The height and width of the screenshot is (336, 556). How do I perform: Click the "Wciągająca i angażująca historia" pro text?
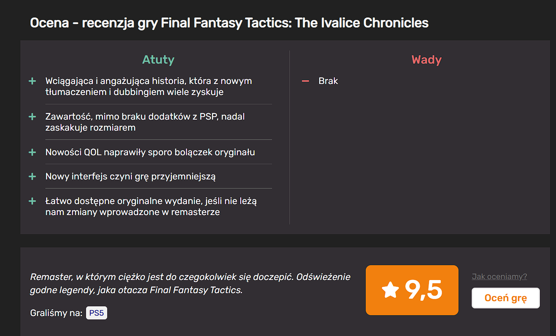coord(148,87)
